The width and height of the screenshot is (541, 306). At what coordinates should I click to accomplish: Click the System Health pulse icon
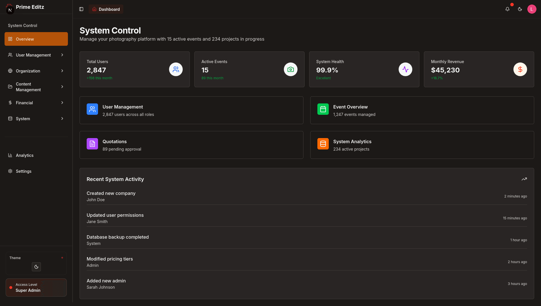[x=405, y=69]
